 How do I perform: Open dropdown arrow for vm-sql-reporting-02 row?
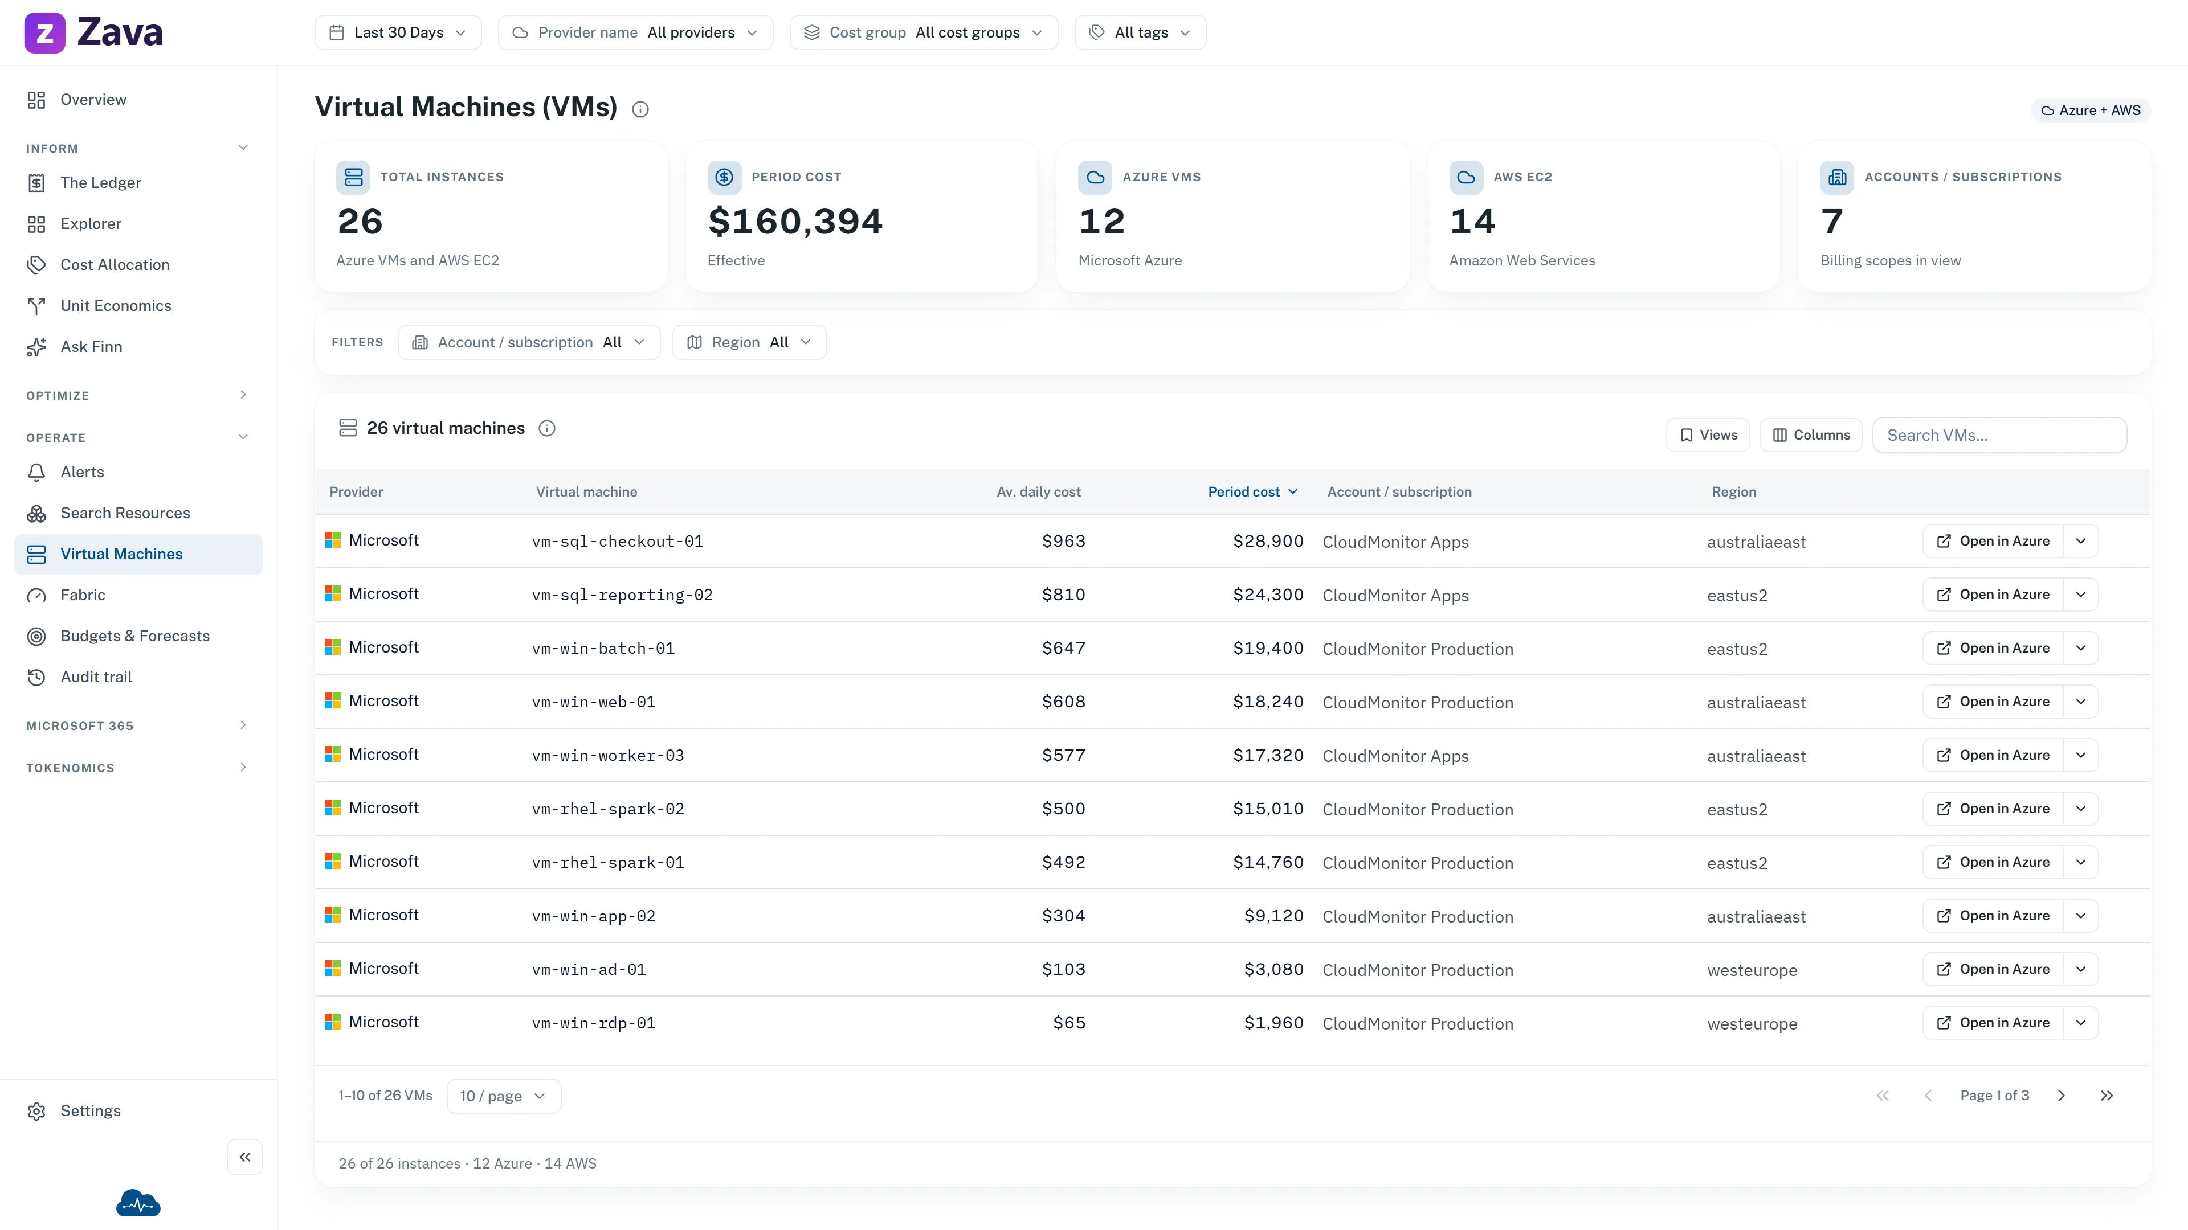(x=2081, y=594)
